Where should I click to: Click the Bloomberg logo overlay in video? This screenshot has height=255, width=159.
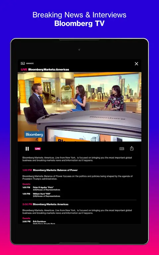[x=34, y=134]
